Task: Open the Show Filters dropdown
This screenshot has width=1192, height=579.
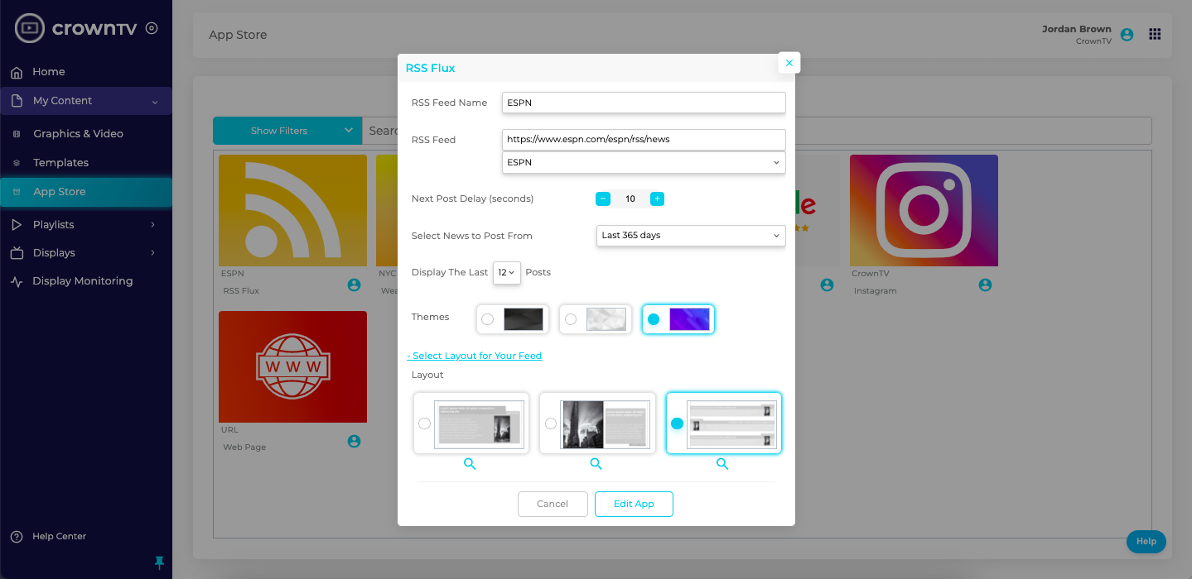Action: (x=287, y=131)
